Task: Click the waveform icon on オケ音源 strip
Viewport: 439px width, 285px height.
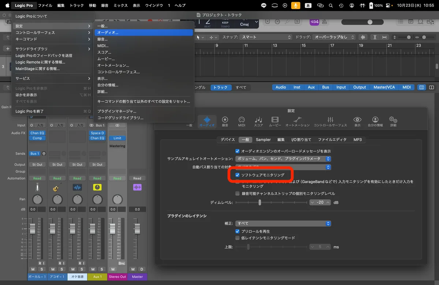Action: (x=77, y=187)
